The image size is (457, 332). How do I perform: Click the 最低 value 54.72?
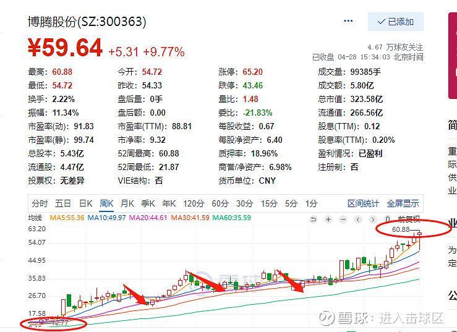[62, 85]
